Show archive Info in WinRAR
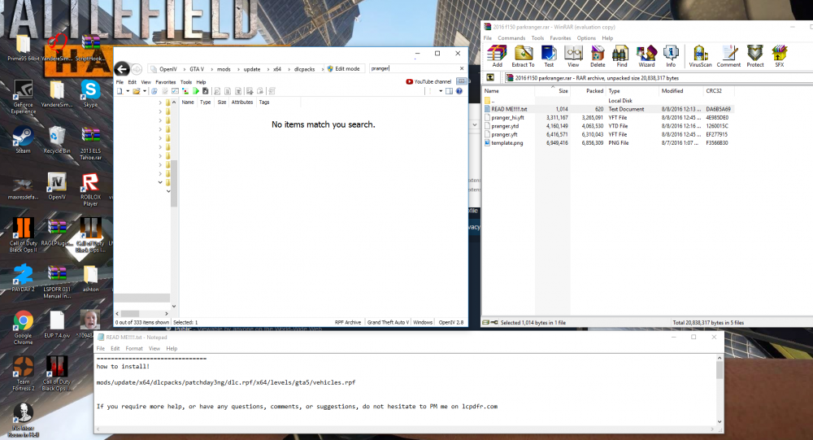This screenshot has width=813, height=440. tap(671, 56)
